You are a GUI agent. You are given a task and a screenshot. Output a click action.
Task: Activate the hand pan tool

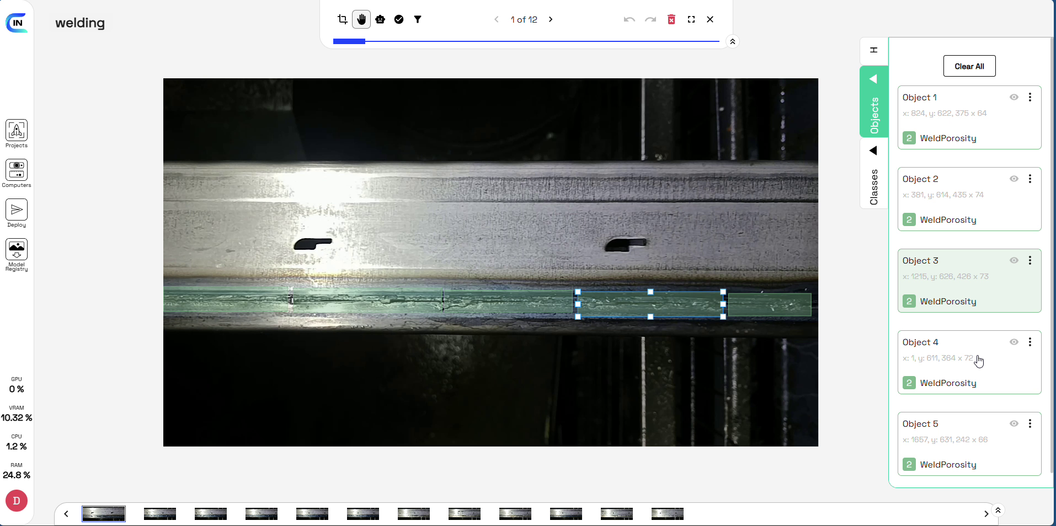(361, 19)
